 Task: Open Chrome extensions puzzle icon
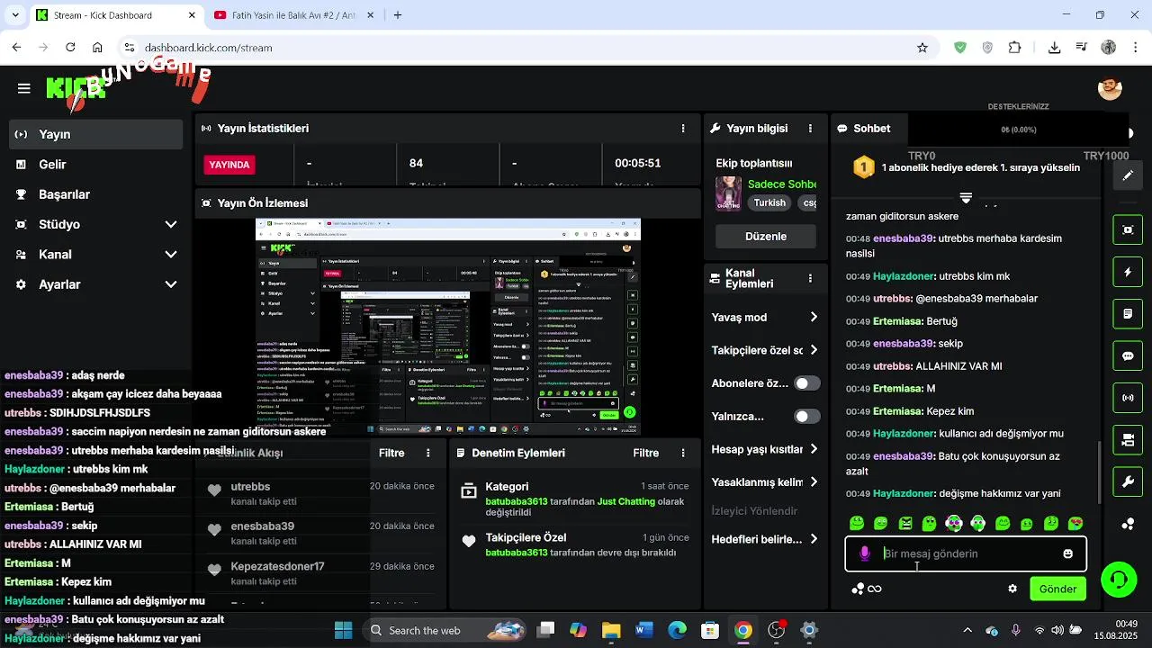tap(1015, 48)
